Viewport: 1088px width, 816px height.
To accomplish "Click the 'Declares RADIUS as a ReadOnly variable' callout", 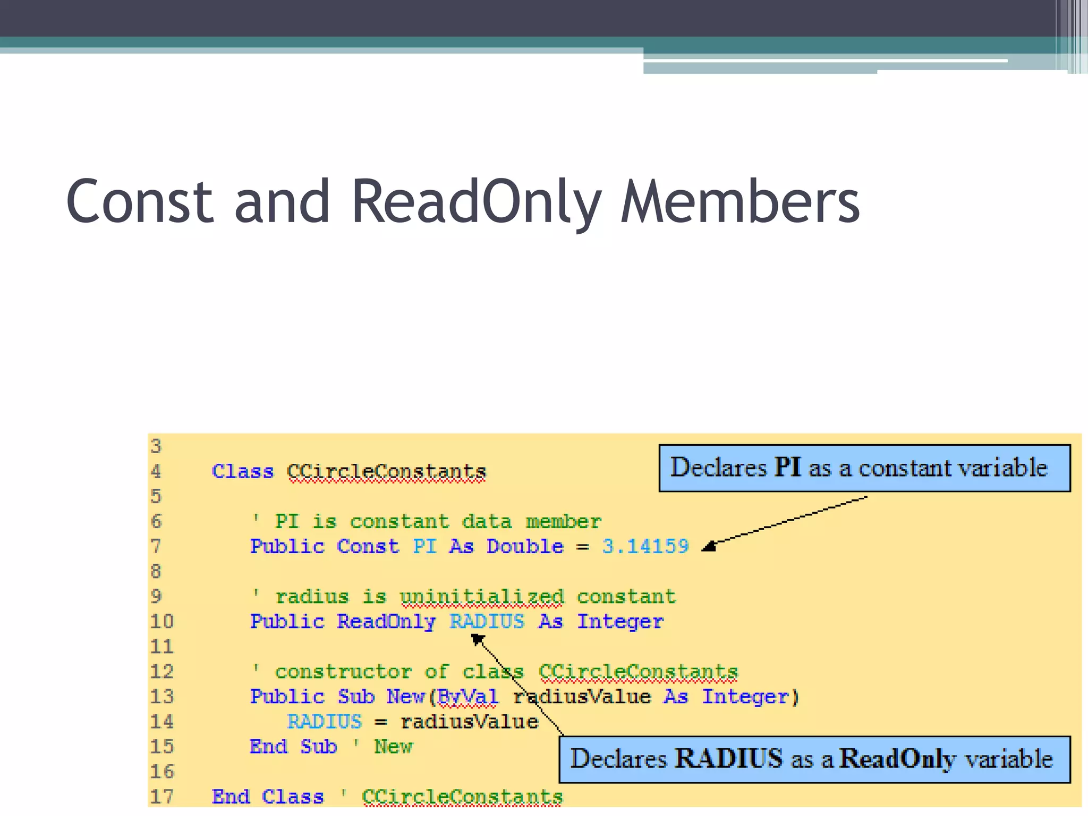I will point(814,760).
